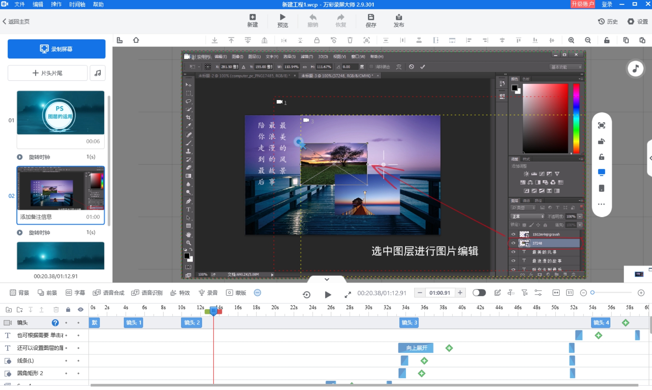The height and width of the screenshot is (390, 652).
Task: Click the ruler icon in canvas toolbar
Action: [119, 40]
